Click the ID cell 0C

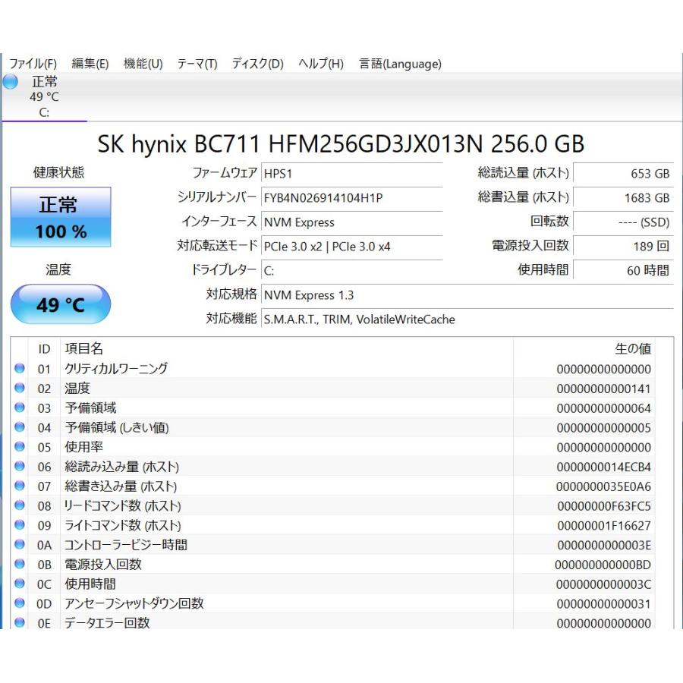click(x=44, y=584)
